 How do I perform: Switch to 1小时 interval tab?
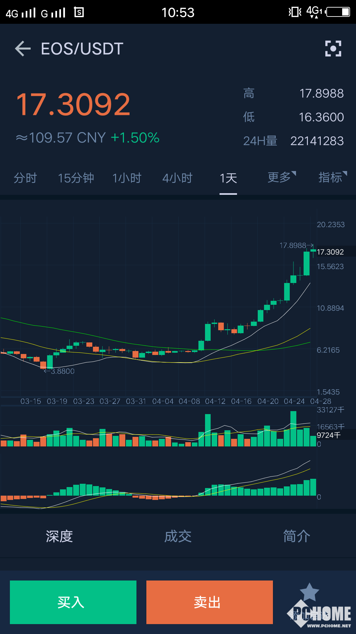[127, 178]
